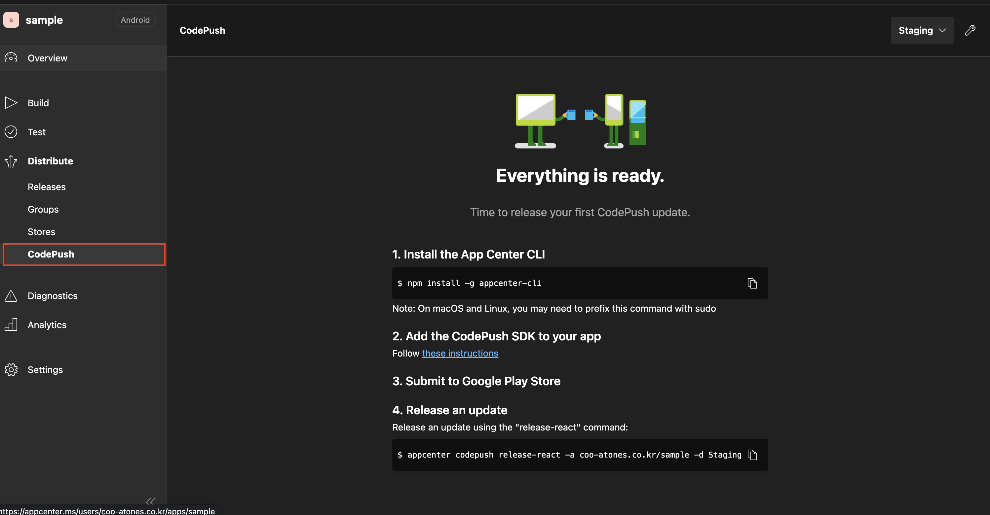Collapse the sidebar with double chevron
The image size is (990, 515).
151,501
